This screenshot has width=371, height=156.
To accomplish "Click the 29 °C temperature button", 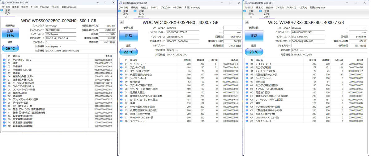I will coord(10,48).
